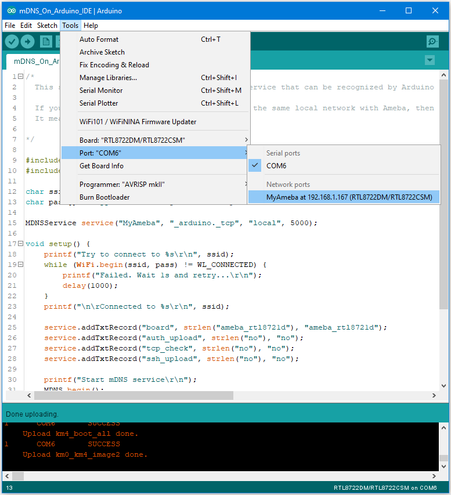The image size is (451, 495).
Task: Open the Edit menu
Action: (x=26, y=26)
